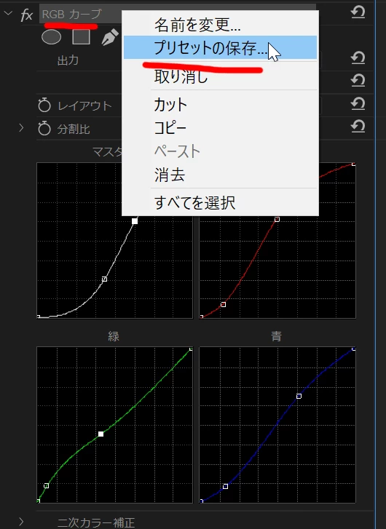This screenshot has height=529, width=386.
Task: Toggle the 分割比 animation stopwatch
Action: pyautogui.click(x=44, y=128)
